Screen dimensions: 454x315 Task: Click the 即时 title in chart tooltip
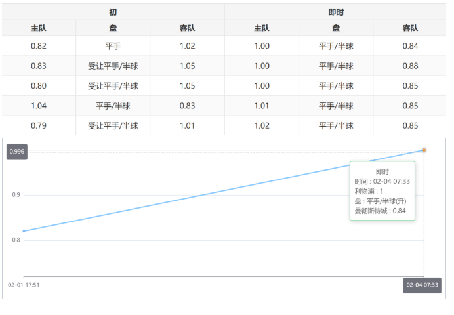[x=382, y=171]
